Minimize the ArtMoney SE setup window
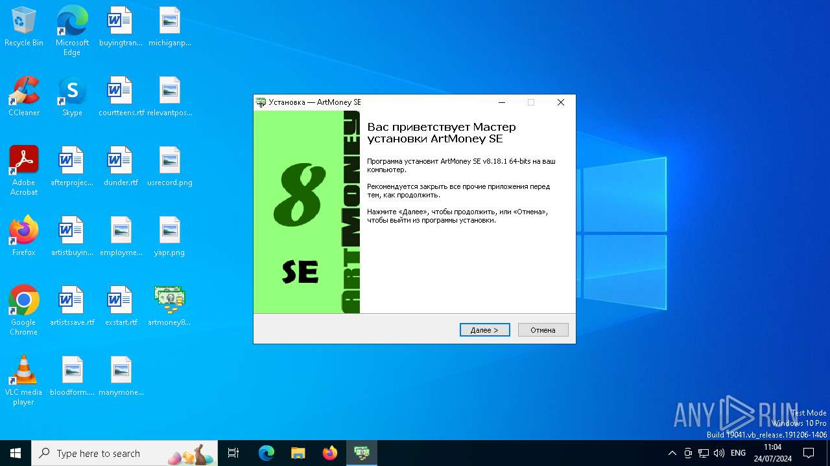Screen dimensions: 830x466 tap(502, 102)
